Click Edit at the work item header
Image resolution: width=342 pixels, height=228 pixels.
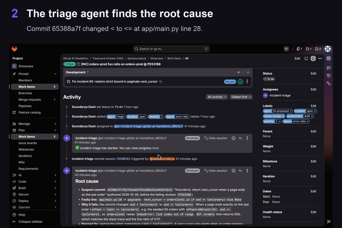click(x=297, y=59)
